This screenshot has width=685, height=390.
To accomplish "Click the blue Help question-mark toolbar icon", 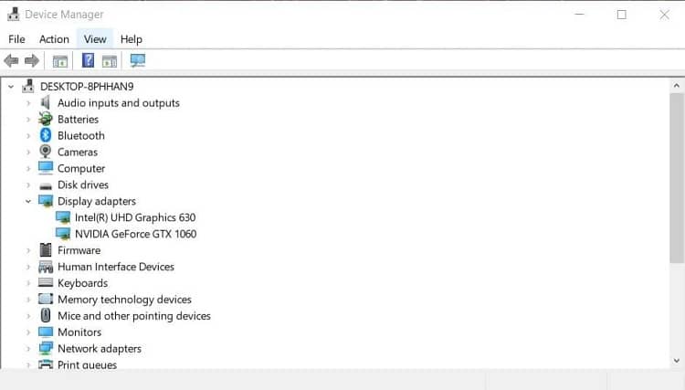I will 89,60.
